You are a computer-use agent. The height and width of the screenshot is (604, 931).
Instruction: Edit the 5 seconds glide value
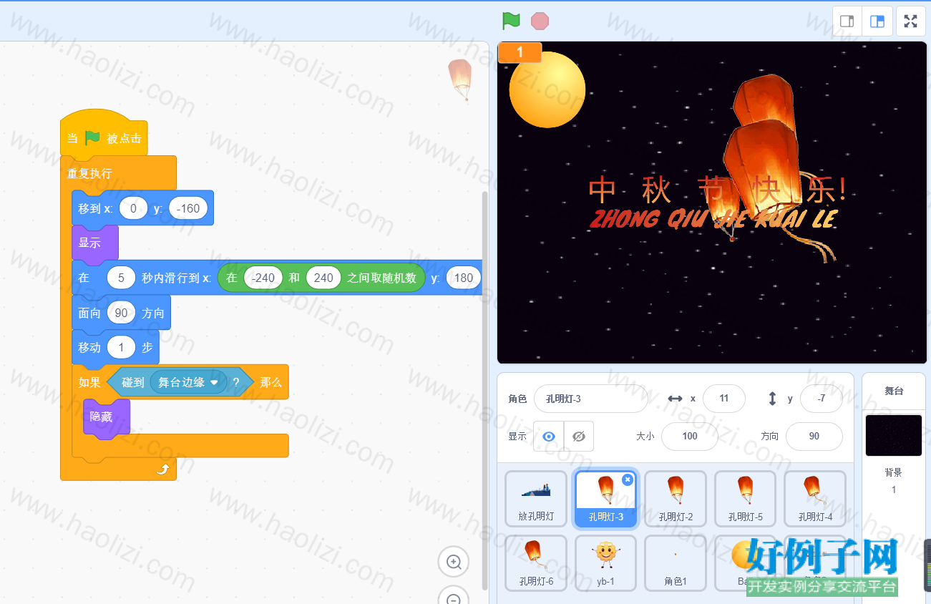point(121,278)
